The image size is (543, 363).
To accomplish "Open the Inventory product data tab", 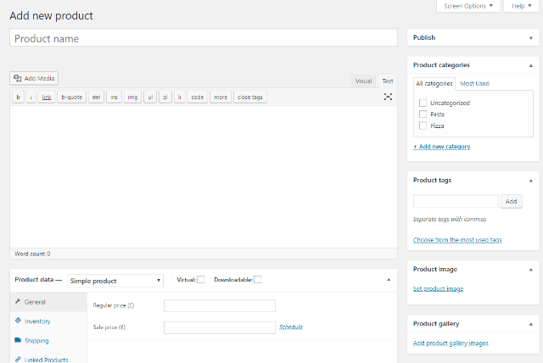I will (x=48, y=321).
